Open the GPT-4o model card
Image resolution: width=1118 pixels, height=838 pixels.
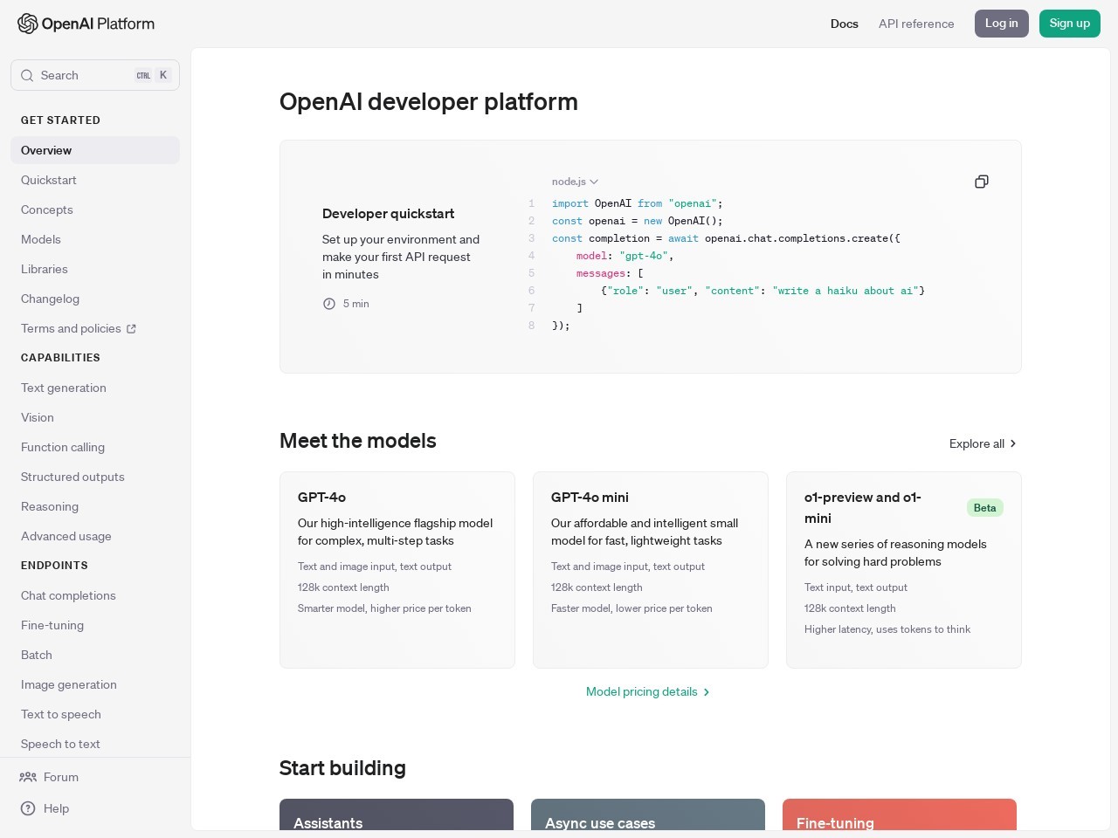coord(397,570)
